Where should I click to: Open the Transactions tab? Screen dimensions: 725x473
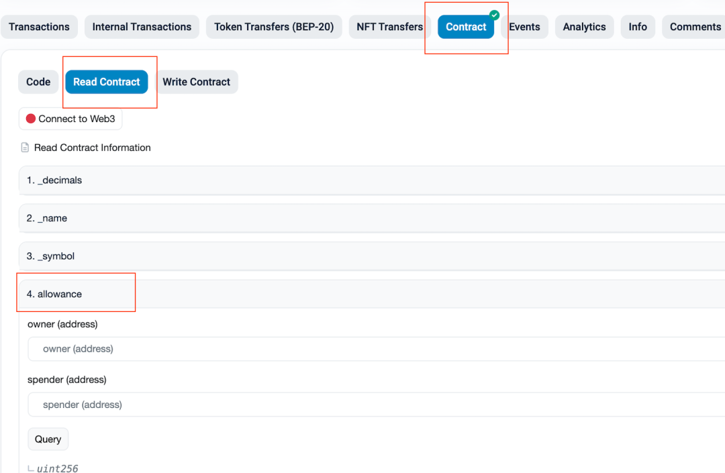tap(39, 27)
